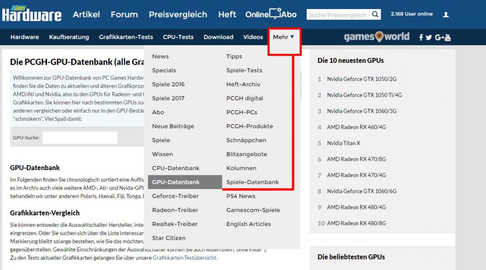The image size is (486, 270).
Task: Open Tipps in the Mehr menu
Action: [234, 56]
